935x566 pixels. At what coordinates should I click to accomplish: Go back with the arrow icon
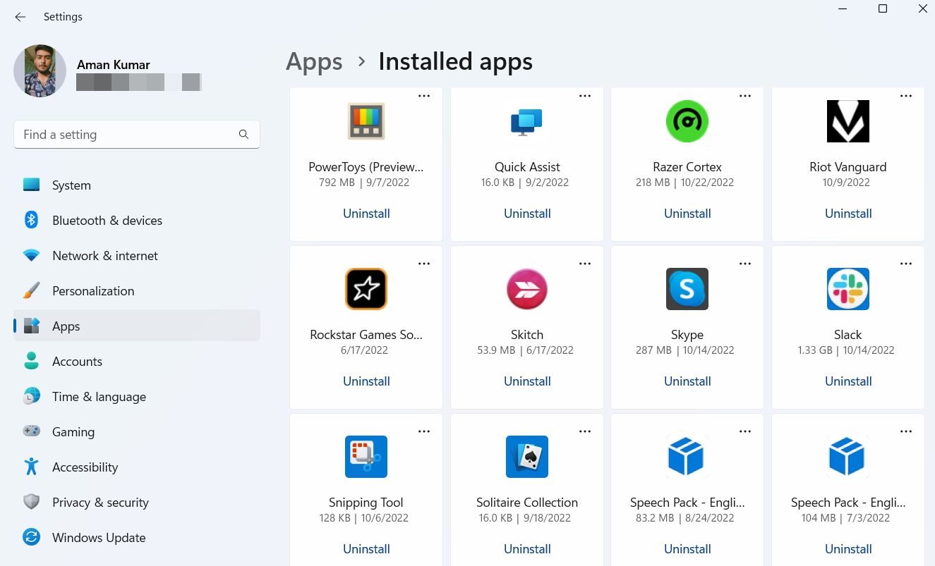coord(20,17)
